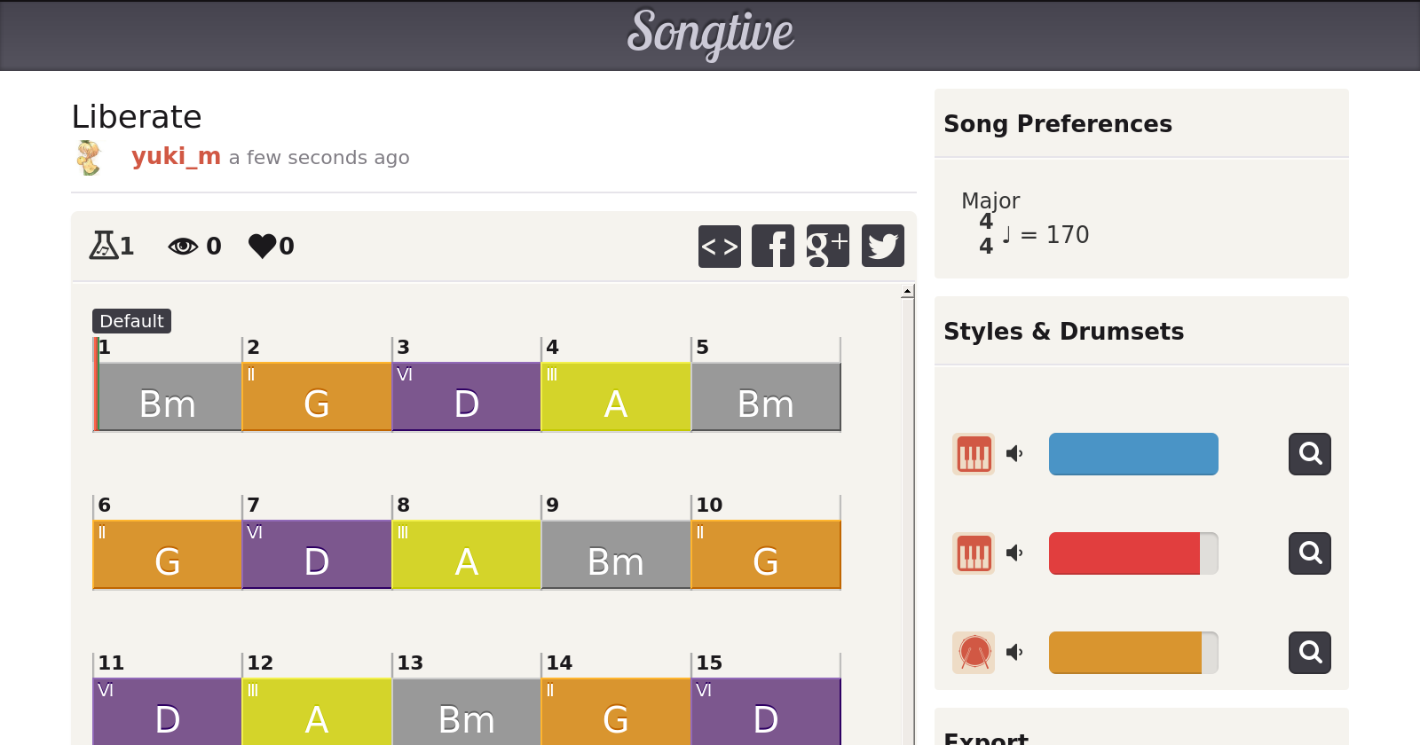The height and width of the screenshot is (745, 1420).
Task: Go to the Songtive home logo
Action: tap(710, 34)
